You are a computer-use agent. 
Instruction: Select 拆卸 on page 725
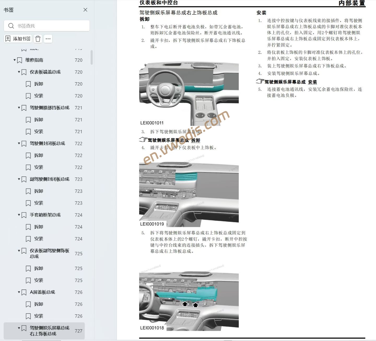[x=39, y=268]
